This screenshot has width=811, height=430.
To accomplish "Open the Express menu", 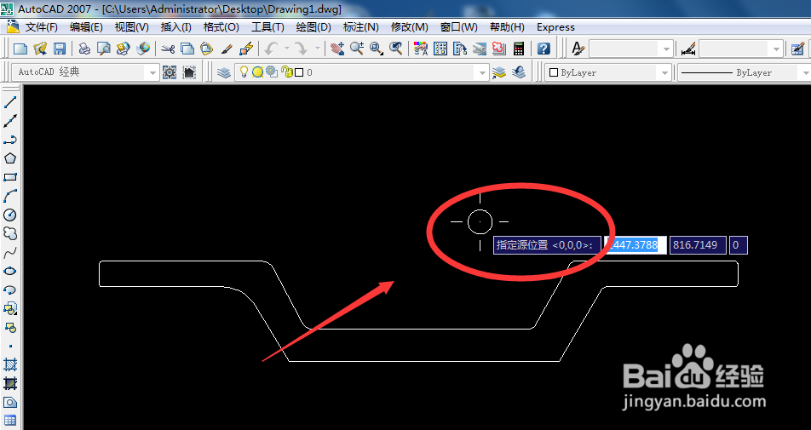I will pyautogui.click(x=555, y=27).
